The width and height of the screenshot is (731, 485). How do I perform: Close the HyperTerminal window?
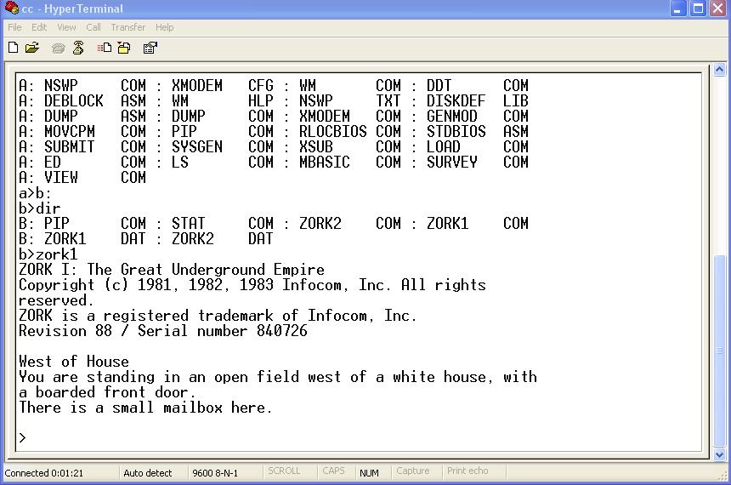[718, 9]
